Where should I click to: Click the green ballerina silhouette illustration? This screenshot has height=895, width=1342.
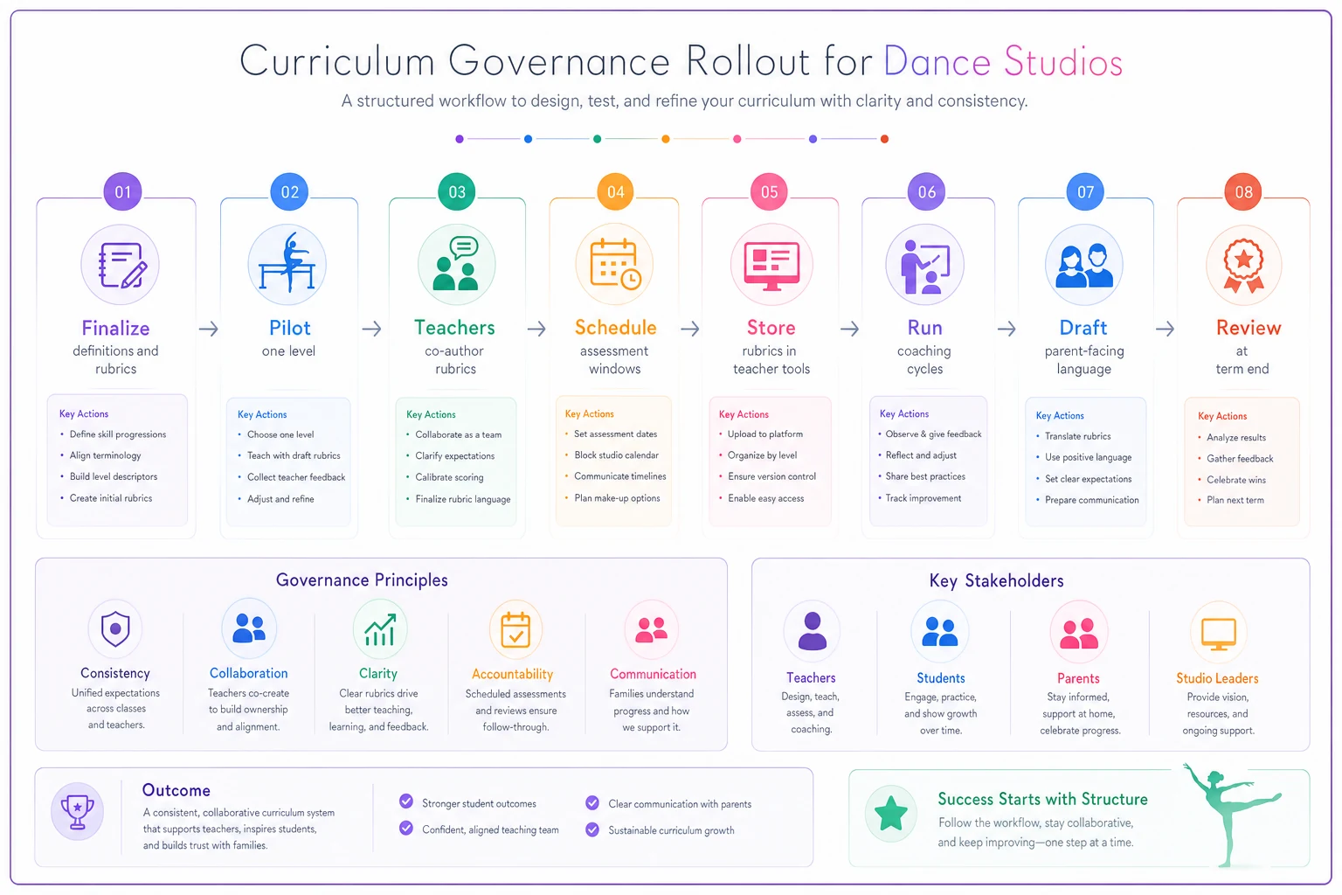coord(1230,815)
